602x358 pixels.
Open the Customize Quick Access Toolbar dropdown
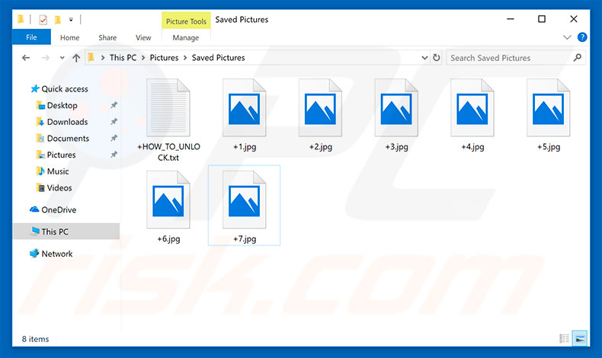pos(71,19)
